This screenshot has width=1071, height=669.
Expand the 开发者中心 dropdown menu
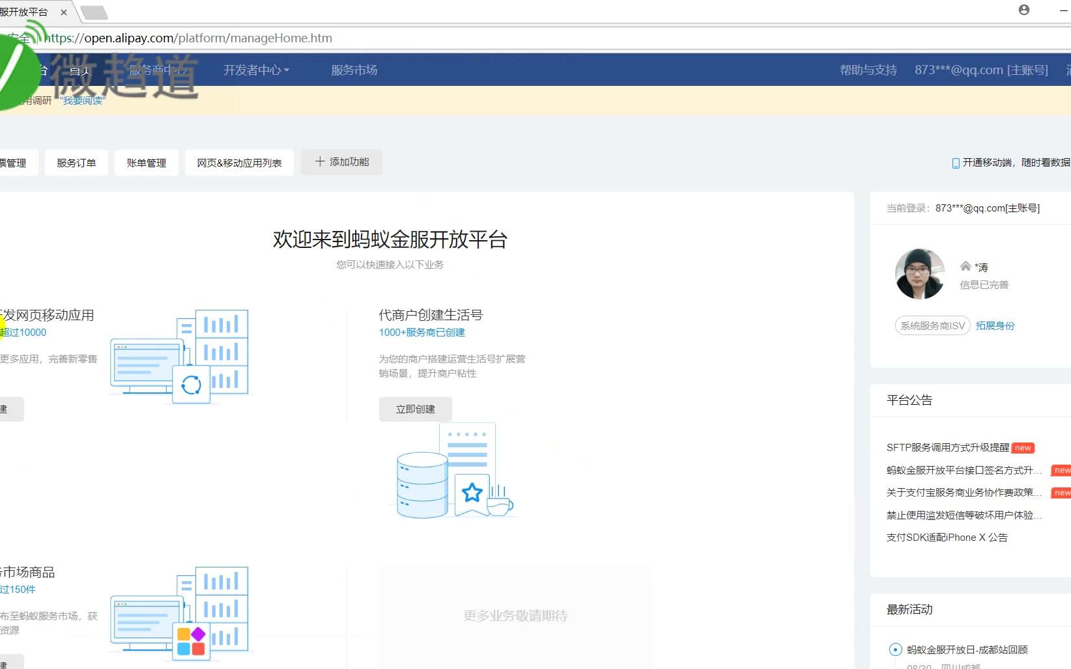(x=256, y=70)
